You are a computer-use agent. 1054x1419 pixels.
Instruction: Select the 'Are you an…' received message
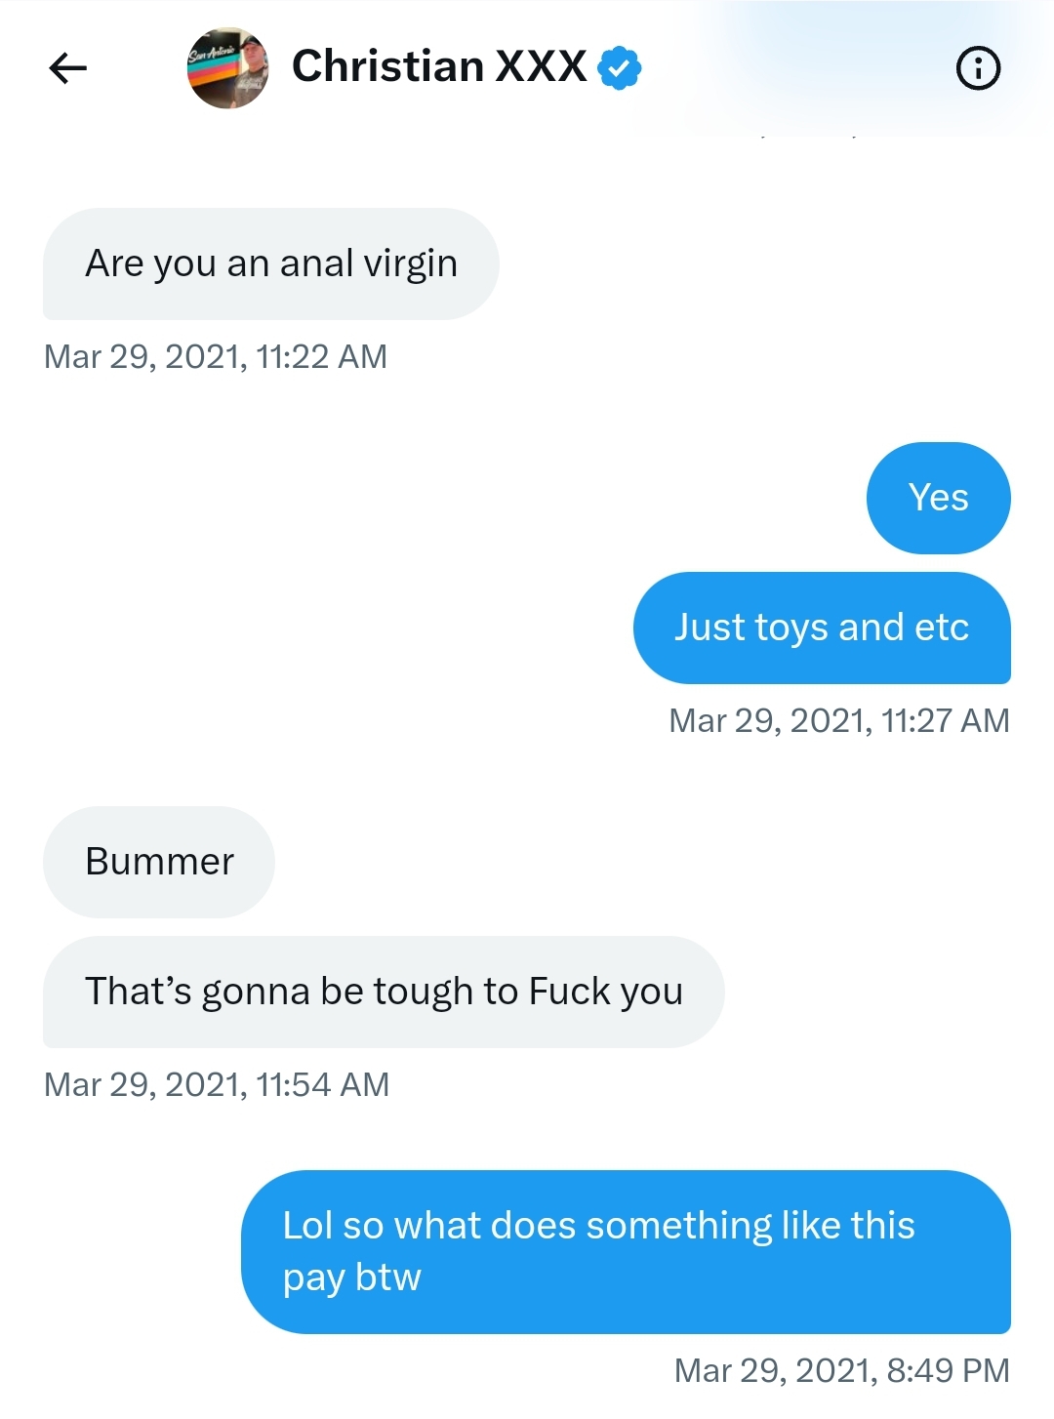(271, 264)
